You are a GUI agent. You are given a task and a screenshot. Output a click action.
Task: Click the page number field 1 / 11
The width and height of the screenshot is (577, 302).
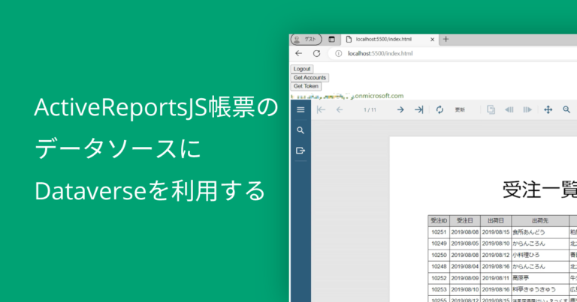pyautogui.click(x=370, y=109)
